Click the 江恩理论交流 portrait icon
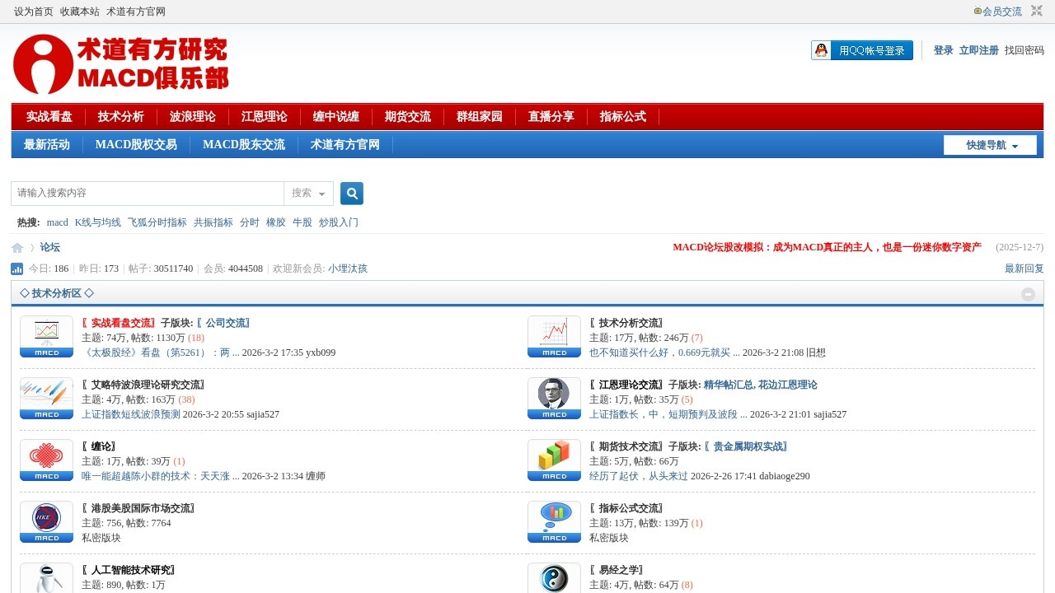This screenshot has height=593, width=1055. coord(554,398)
